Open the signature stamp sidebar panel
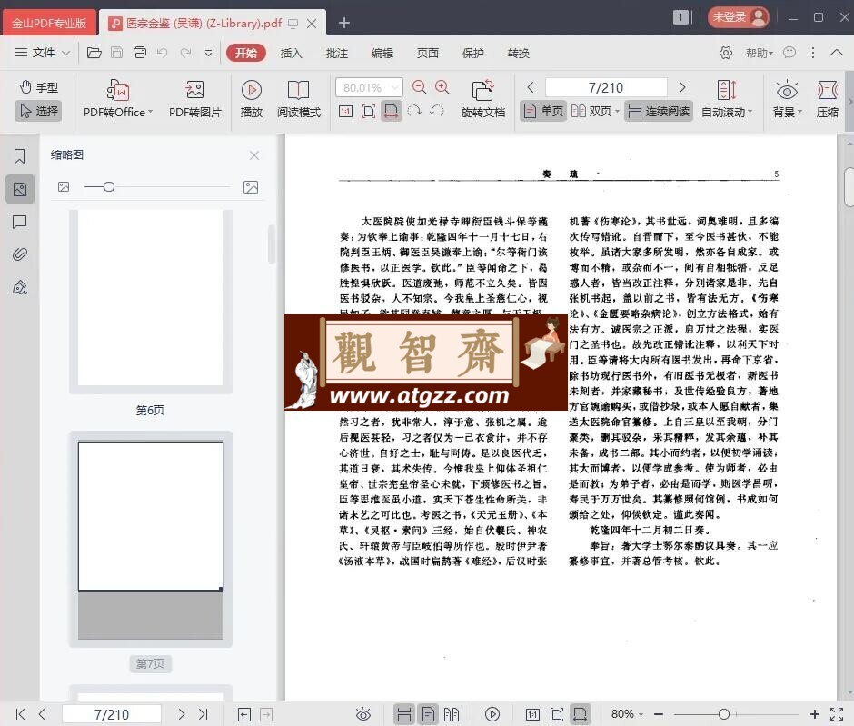The width and height of the screenshot is (854, 726). click(20, 287)
